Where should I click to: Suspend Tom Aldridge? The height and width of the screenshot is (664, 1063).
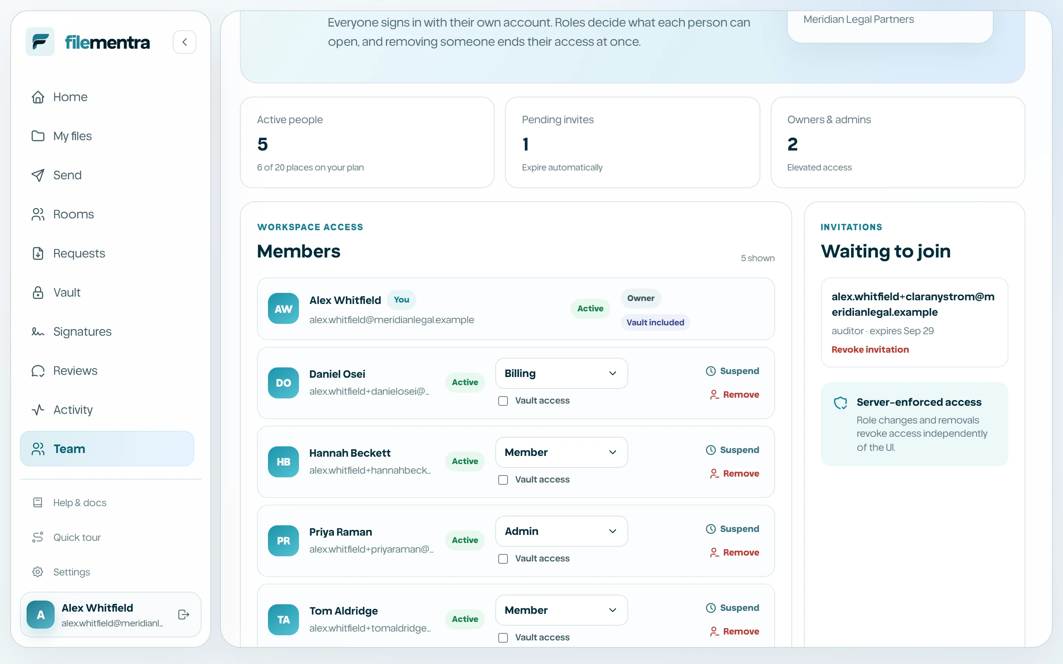(x=732, y=608)
